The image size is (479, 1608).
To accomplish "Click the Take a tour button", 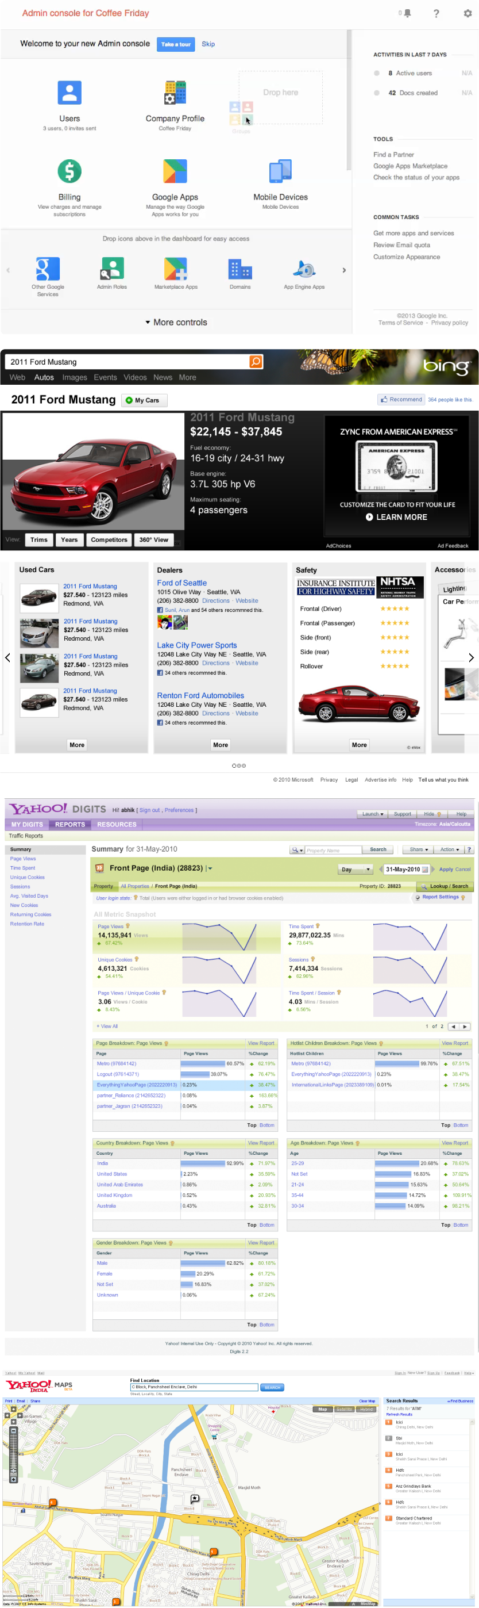I will click(x=175, y=44).
